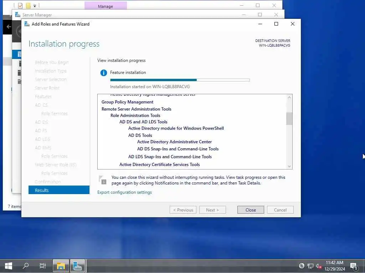The image size is (365, 273).
Task: Open the Quick Access Toolbar dropdown arrow
Action: pyautogui.click(x=35, y=6)
